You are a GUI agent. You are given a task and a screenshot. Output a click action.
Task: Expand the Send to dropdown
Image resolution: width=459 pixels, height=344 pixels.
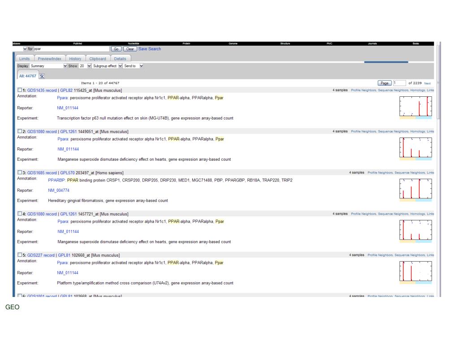[x=133, y=66]
